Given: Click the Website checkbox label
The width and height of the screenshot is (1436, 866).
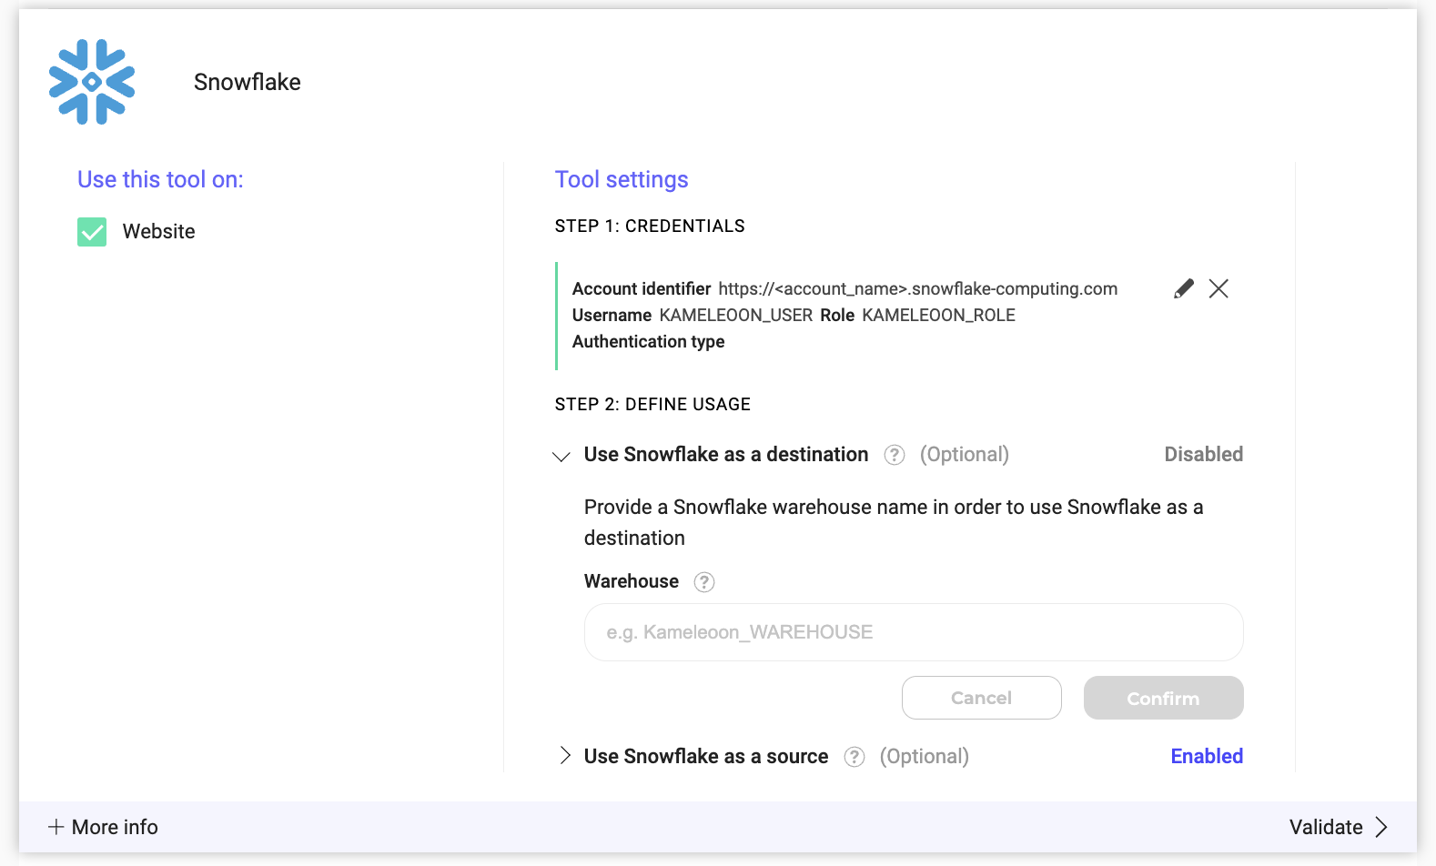Looking at the screenshot, I should click(x=158, y=232).
